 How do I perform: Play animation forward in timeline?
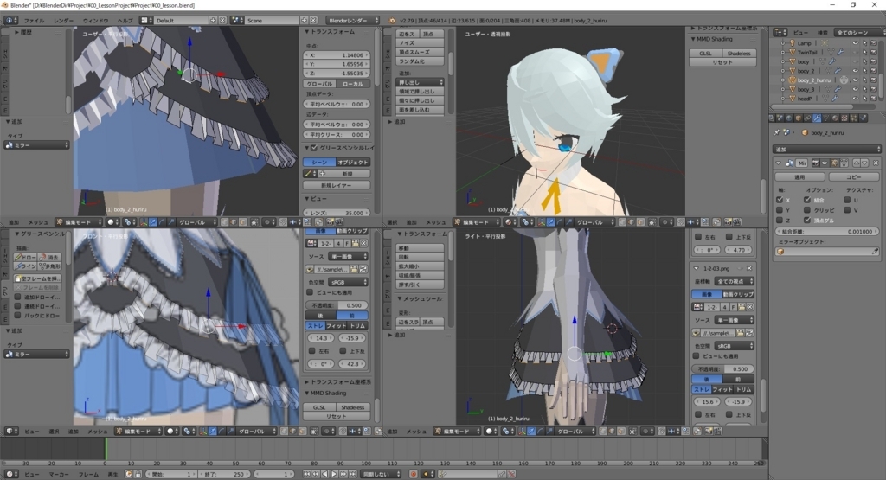click(335, 474)
